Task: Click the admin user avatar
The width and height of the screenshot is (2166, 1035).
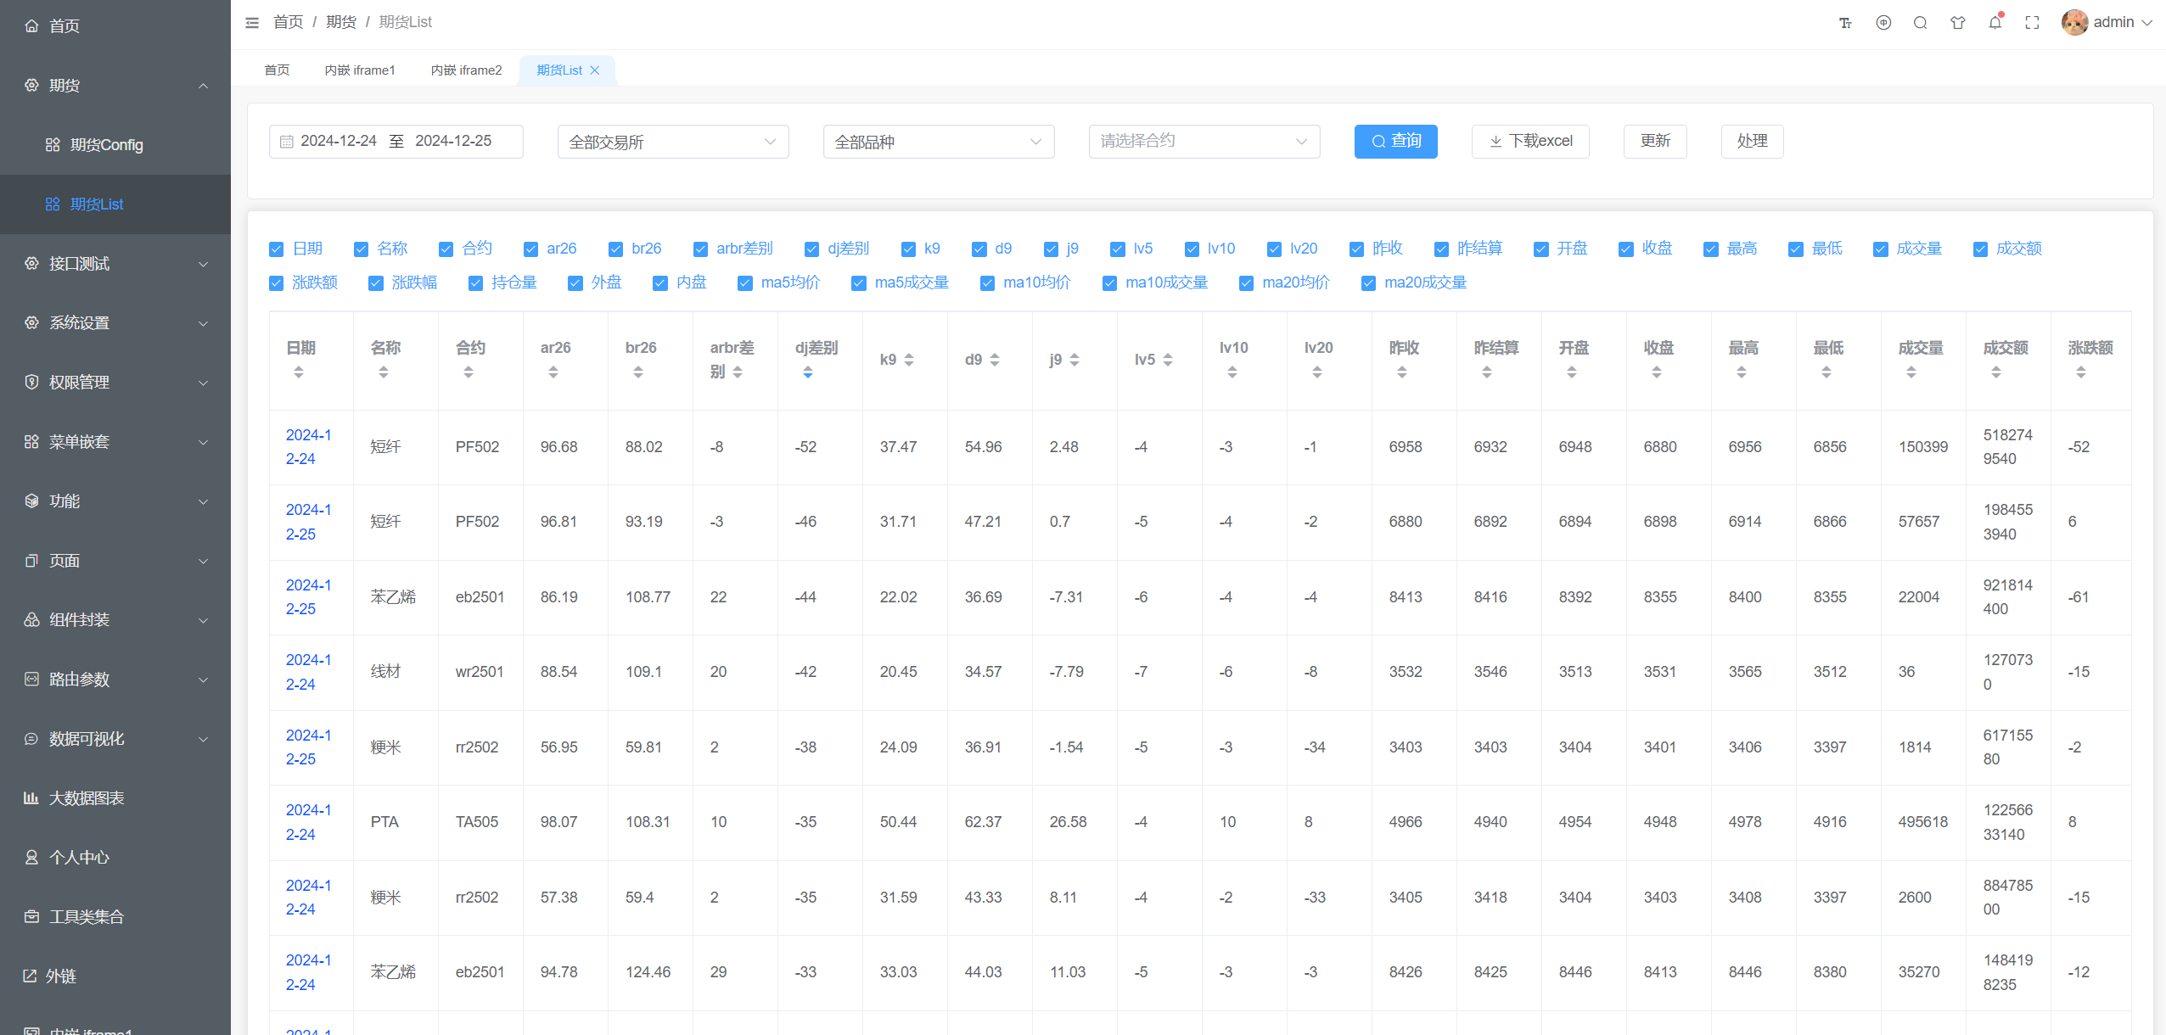Action: coord(2074,22)
